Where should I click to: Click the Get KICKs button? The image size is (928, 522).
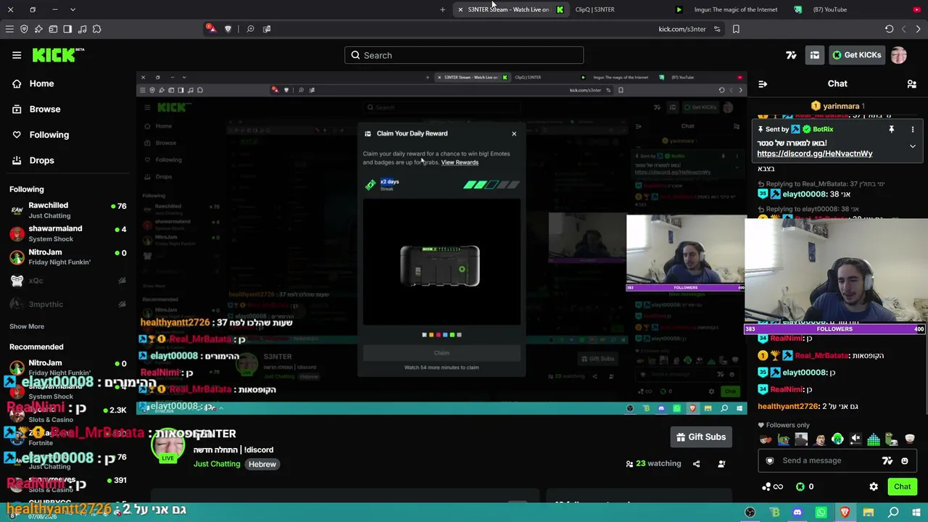(x=857, y=55)
